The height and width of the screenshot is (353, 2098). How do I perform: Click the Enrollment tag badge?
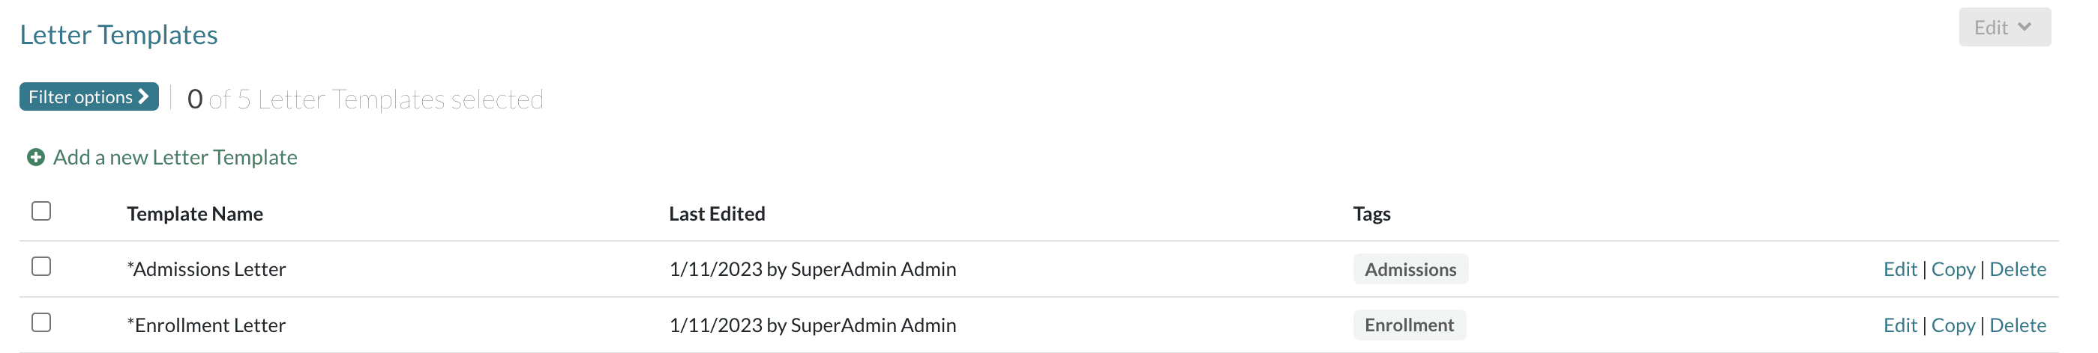[1409, 325]
